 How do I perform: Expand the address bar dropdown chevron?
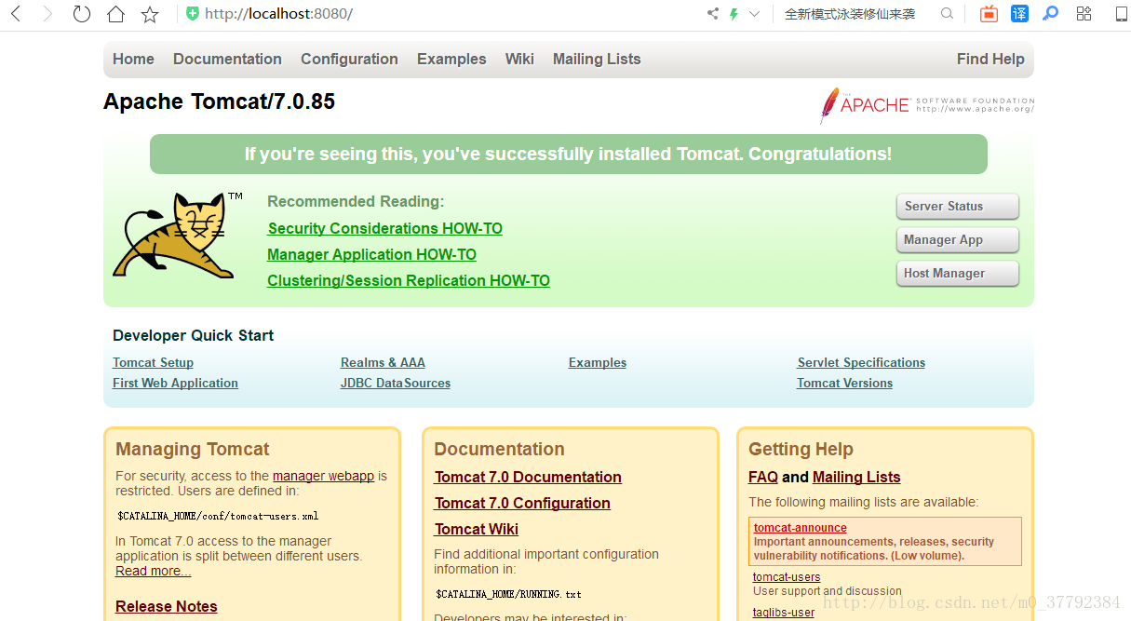click(755, 14)
